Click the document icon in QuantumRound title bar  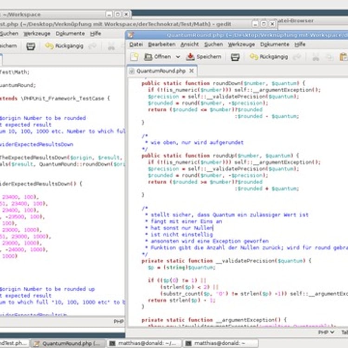(131, 35)
